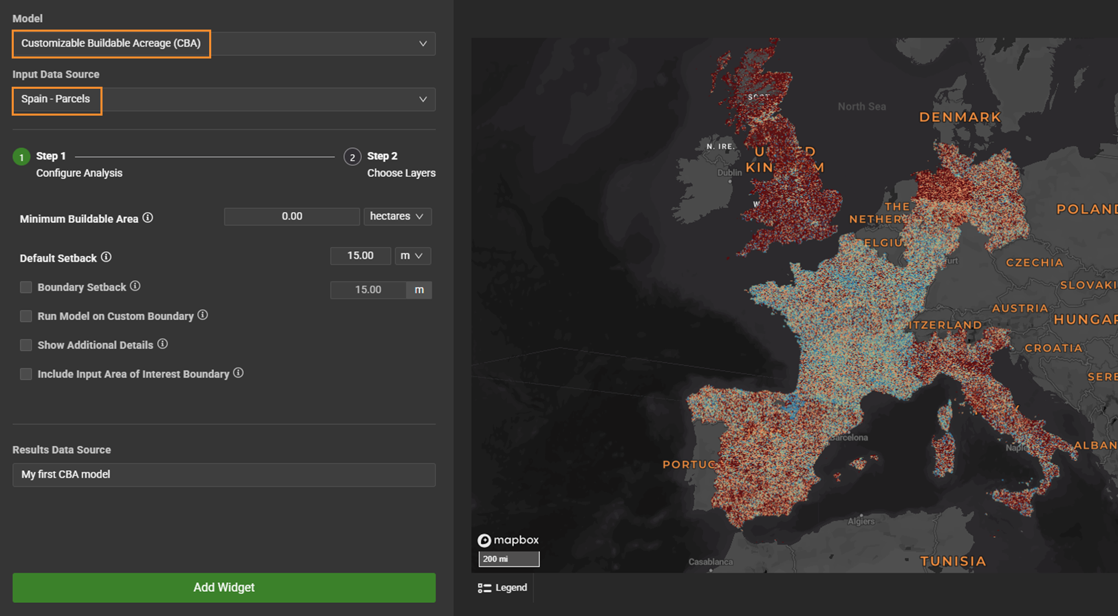Click the Default Setback value field
Viewport: 1118px width, 616px height.
(x=361, y=255)
